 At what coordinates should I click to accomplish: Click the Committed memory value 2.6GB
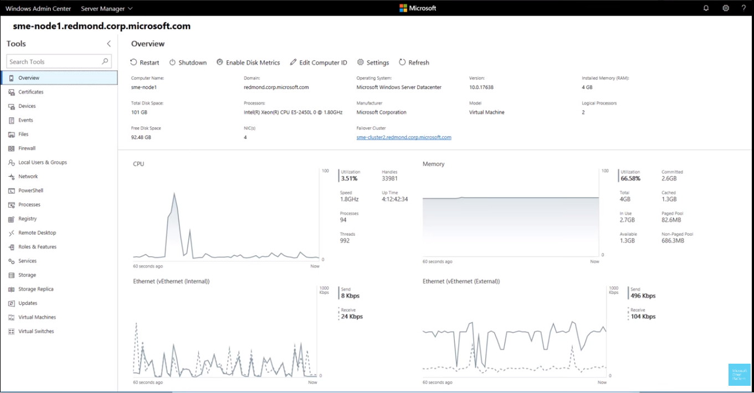tap(669, 179)
